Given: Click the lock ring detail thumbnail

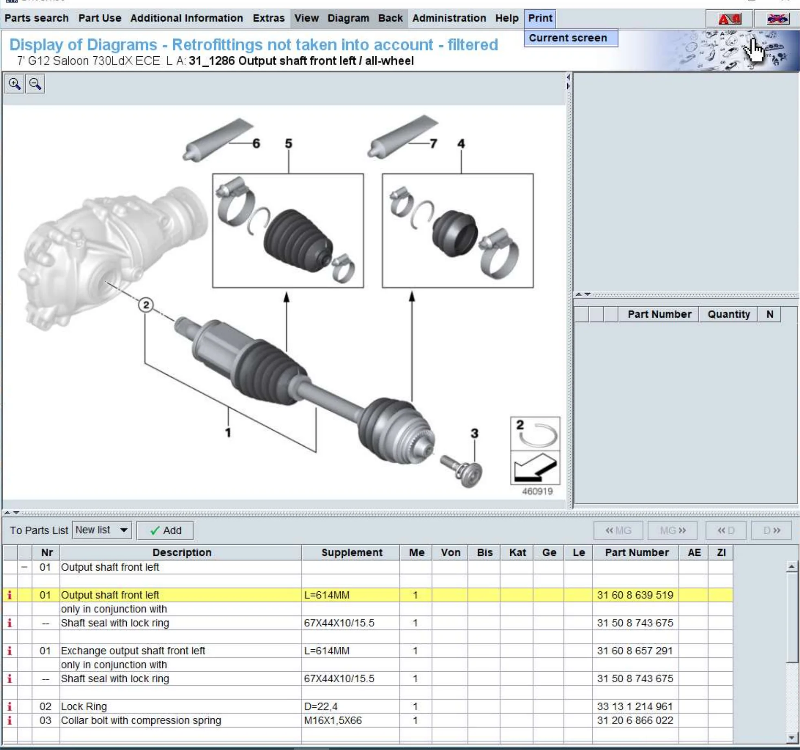Looking at the screenshot, I should pos(535,434).
